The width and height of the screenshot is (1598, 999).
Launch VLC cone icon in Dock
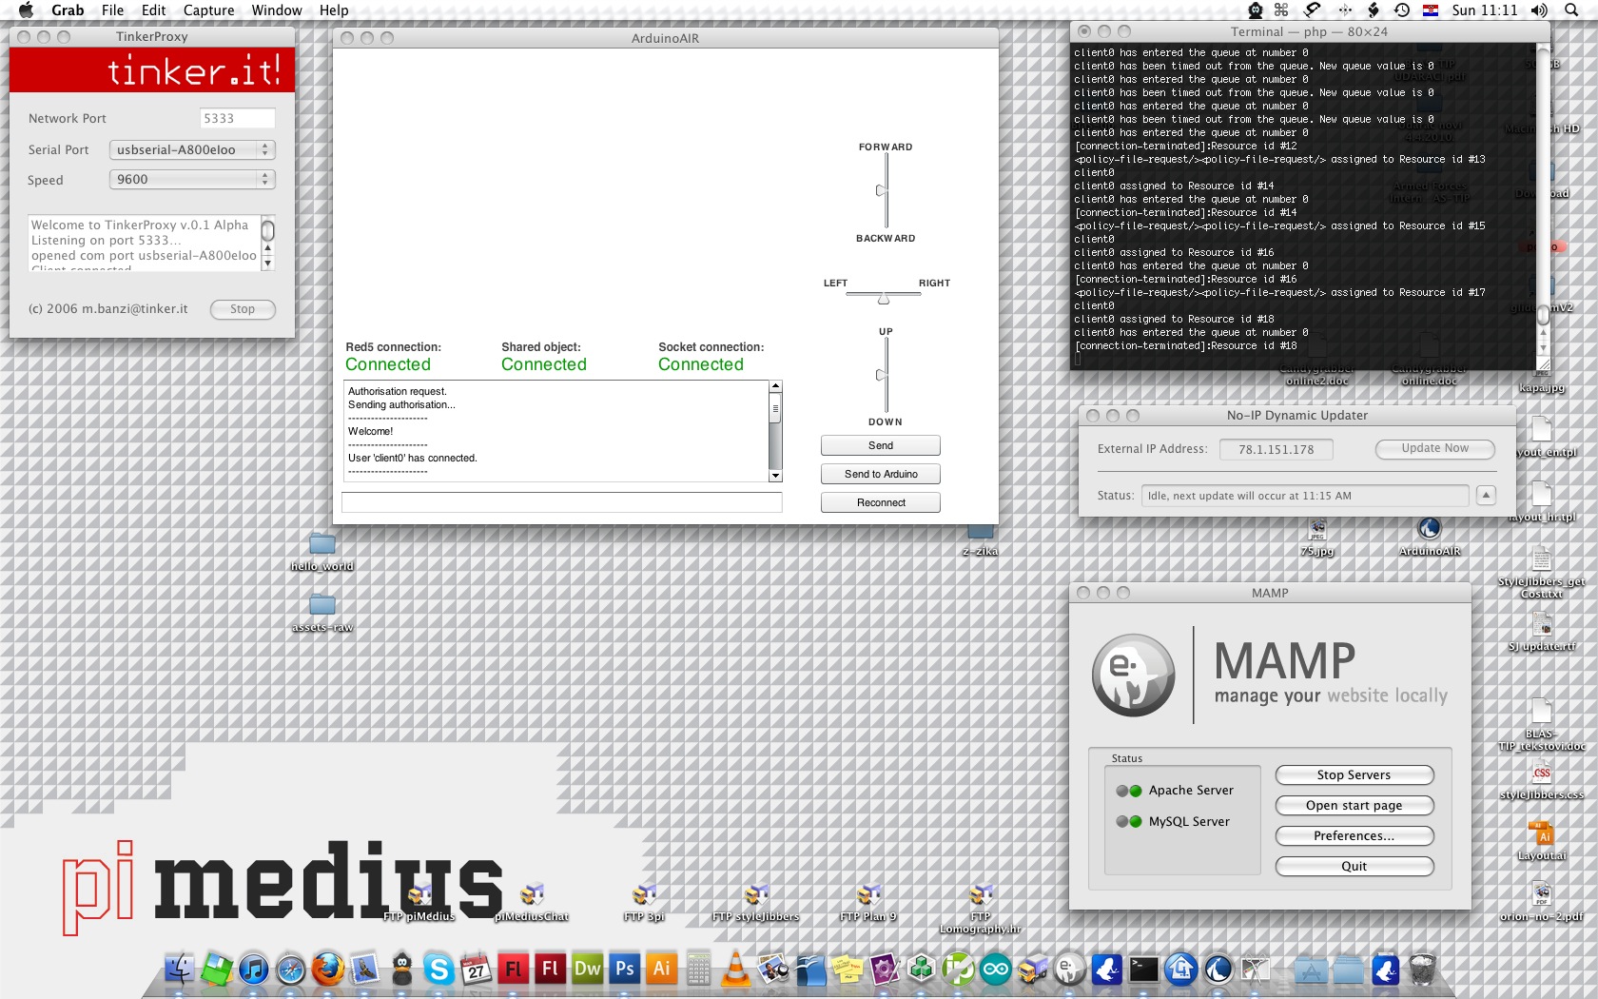tap(735, 970)
